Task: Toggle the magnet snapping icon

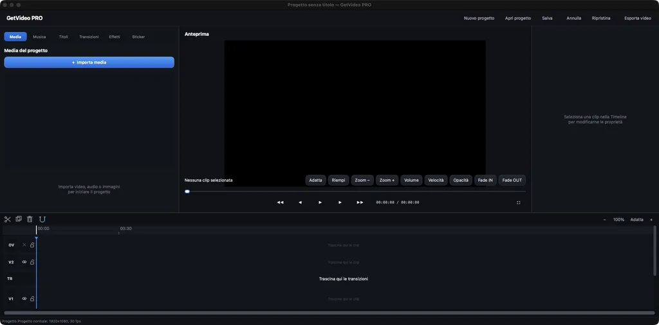Action: point(42,219)
